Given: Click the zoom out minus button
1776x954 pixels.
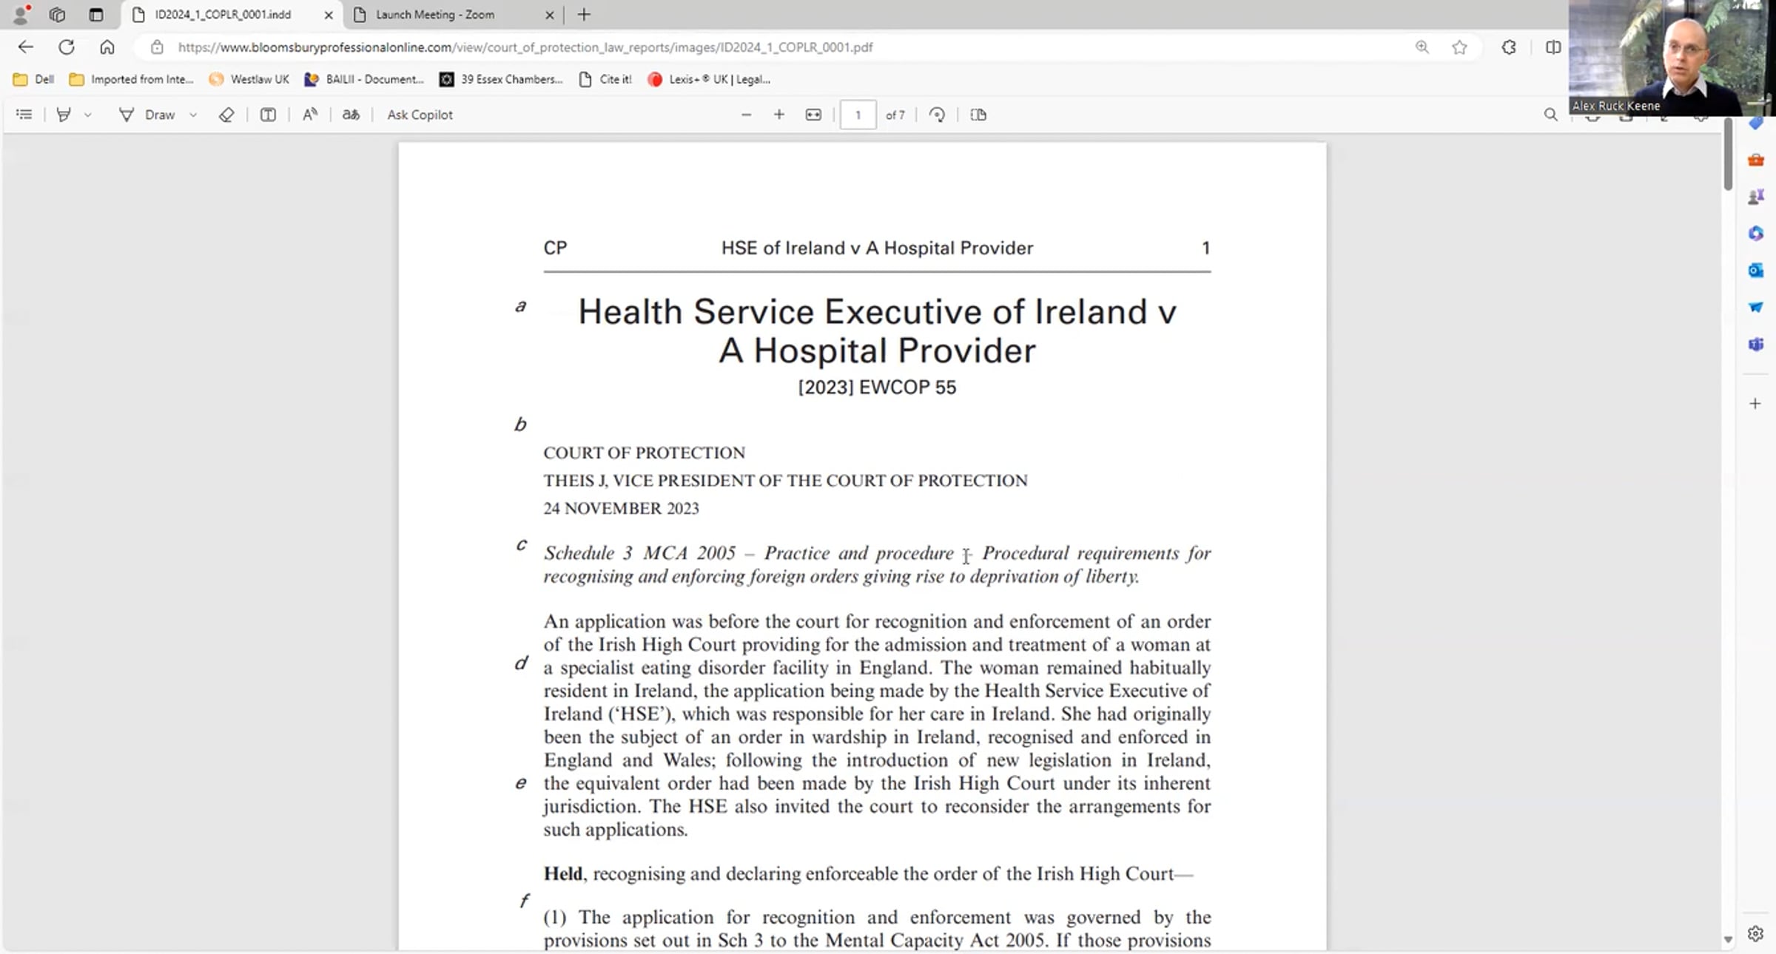Looking at the screenshot, I should pos(746,115).
